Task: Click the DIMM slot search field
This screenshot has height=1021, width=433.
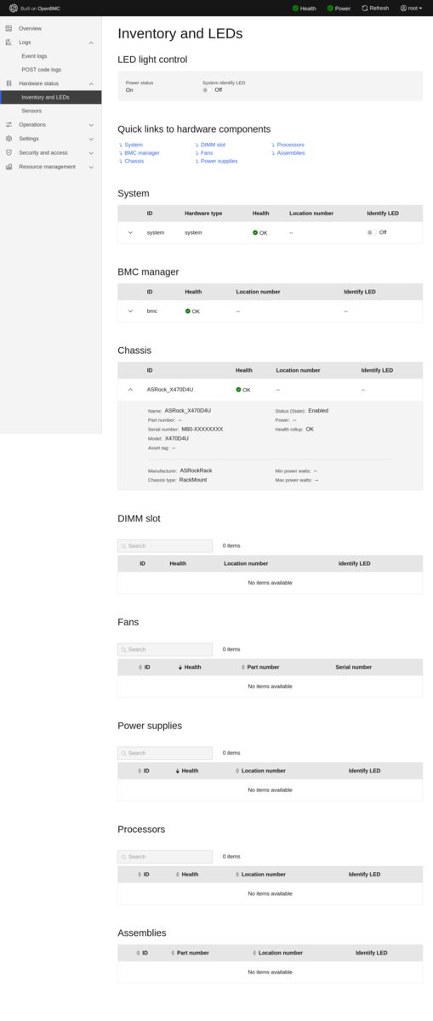Action: pyautogui.click(x=165, y=546)
